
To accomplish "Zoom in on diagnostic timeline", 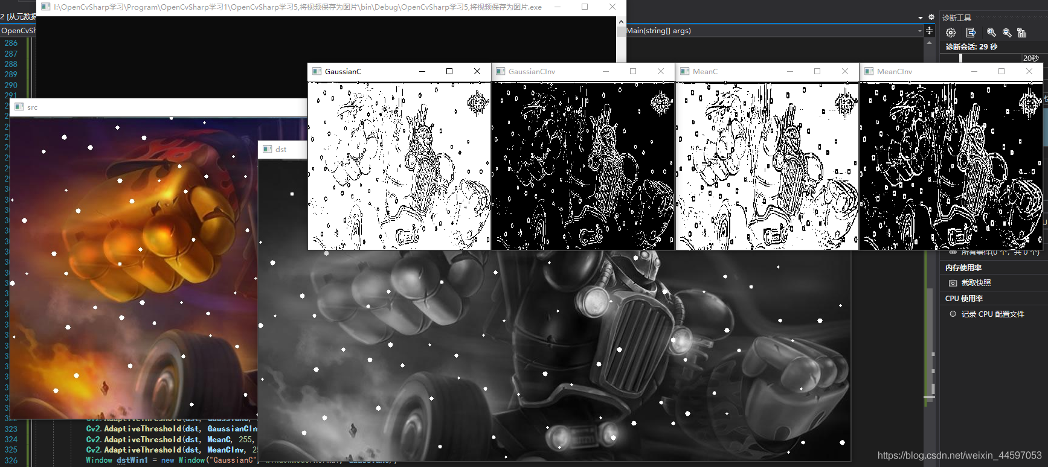I will click(x=991, y=33).
